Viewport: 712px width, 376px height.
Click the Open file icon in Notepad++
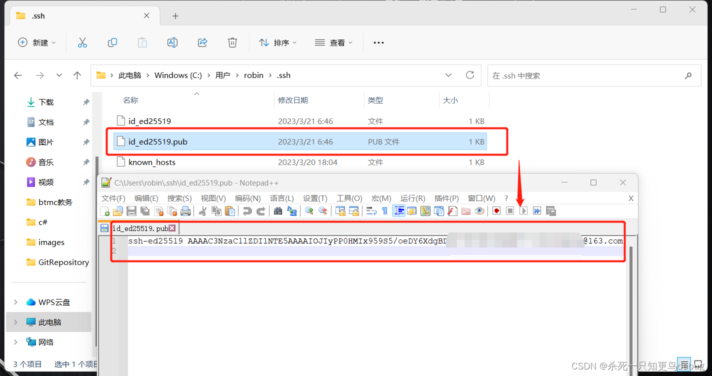click(x=118, y=211)
